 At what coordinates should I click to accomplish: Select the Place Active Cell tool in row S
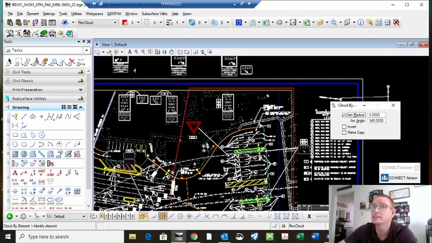(x=15, y=191)
